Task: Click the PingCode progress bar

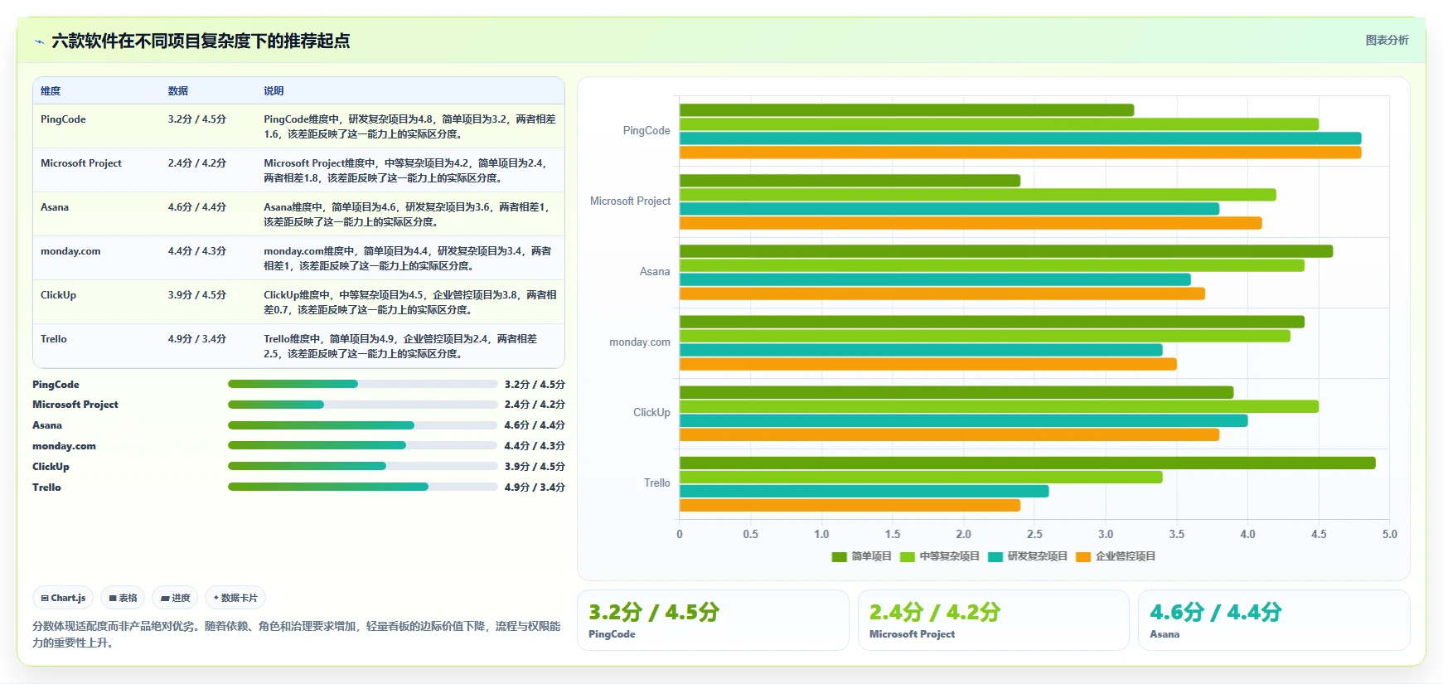Action: click(x=362, y=384)
